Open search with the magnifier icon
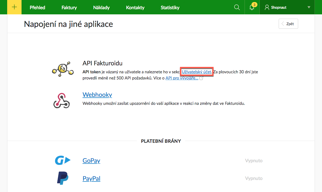Screen dimensions: 322x192 click(x=237, y=7)
